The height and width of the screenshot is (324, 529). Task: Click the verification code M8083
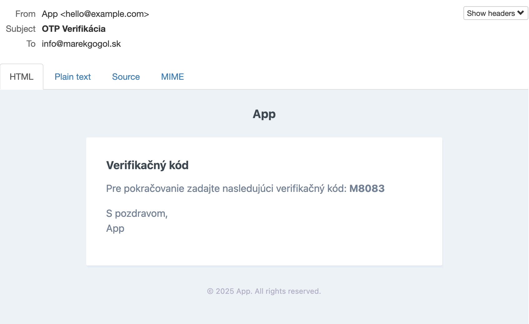point(367,188)
